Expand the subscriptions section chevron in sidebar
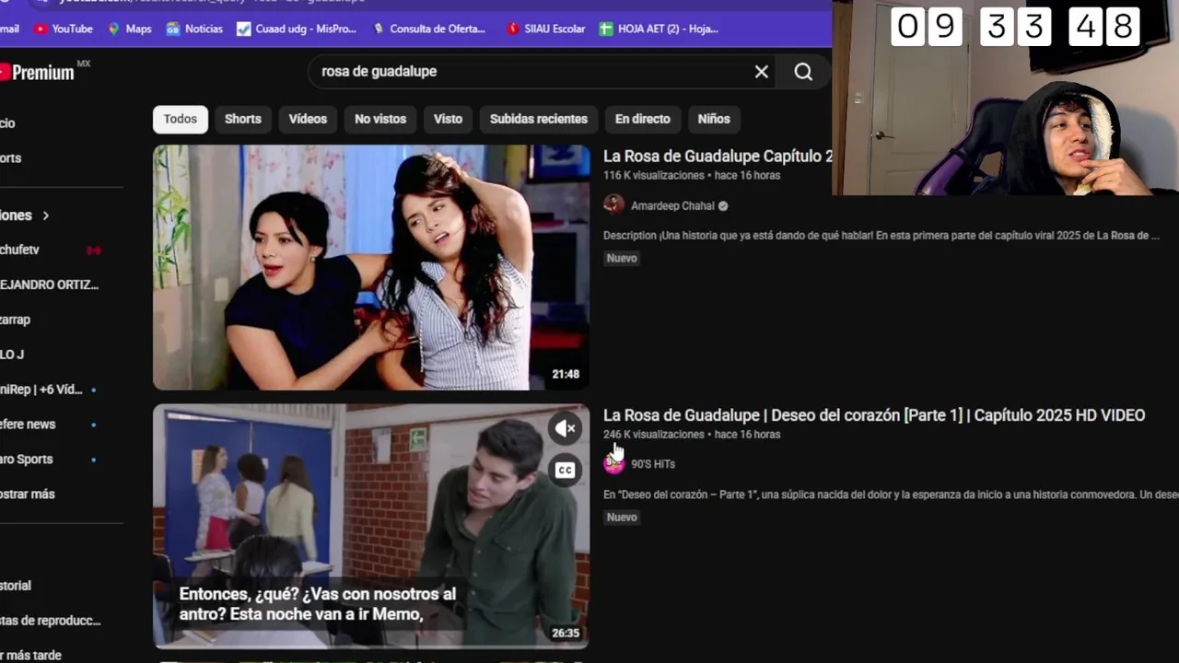This screenshot has height=663, width=1179. tap(45, 215)
